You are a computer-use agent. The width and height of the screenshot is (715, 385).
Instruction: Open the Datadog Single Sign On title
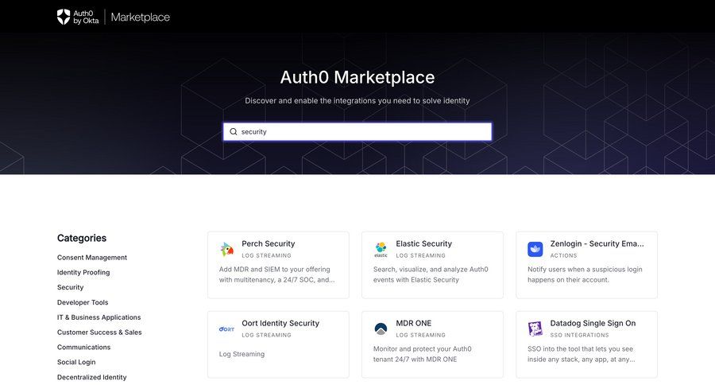593,323
